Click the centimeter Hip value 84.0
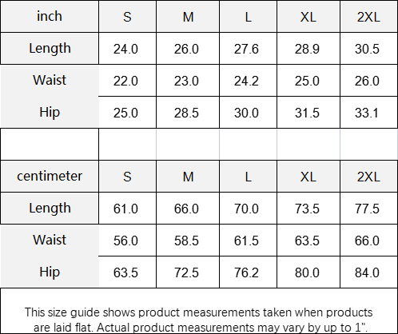398x334 pixels. coord(368,272)
